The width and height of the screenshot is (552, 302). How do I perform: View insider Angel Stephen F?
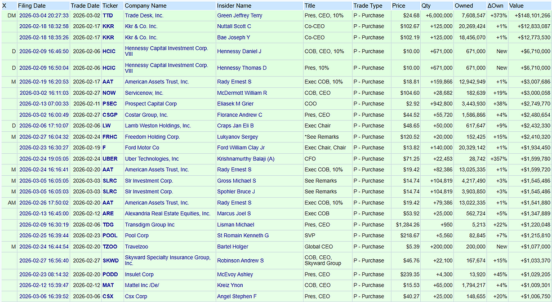(237, 297)
